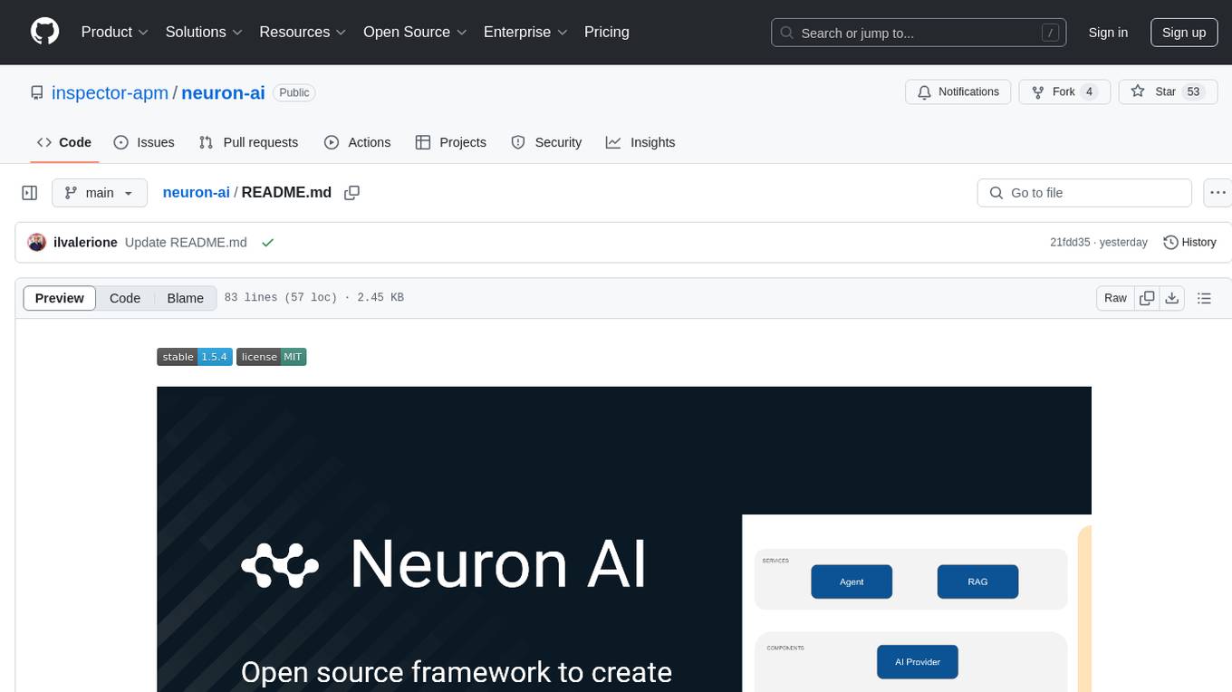Download the raw file
1232x692 pixels.
(x=1171, y=298)
